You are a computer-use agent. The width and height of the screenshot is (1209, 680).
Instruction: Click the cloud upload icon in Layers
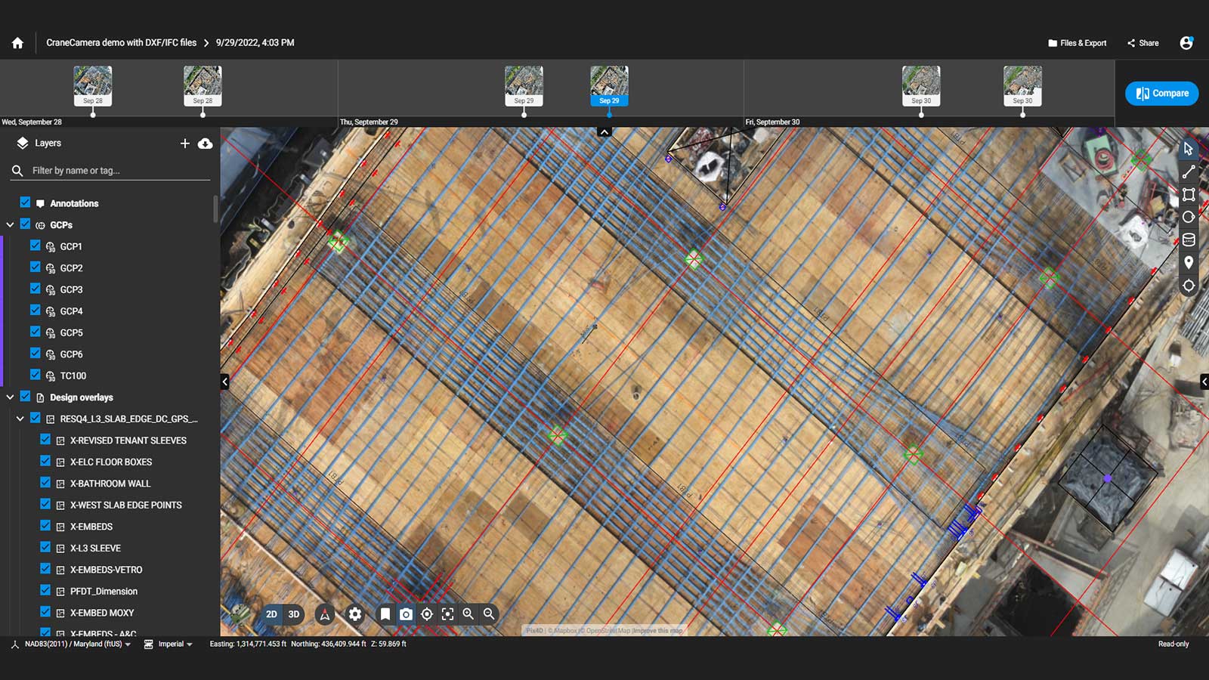(x=205, y=143)
